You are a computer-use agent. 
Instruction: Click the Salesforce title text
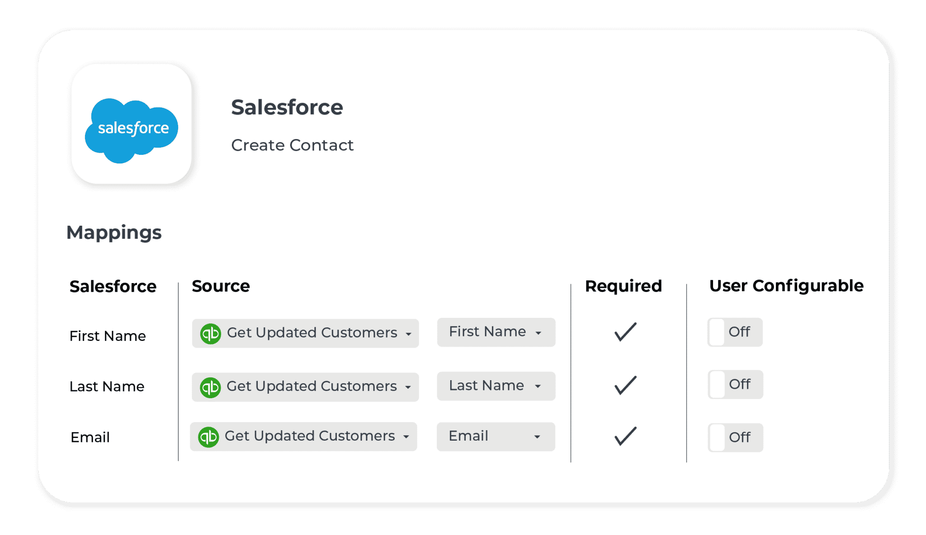pos(287,107)
